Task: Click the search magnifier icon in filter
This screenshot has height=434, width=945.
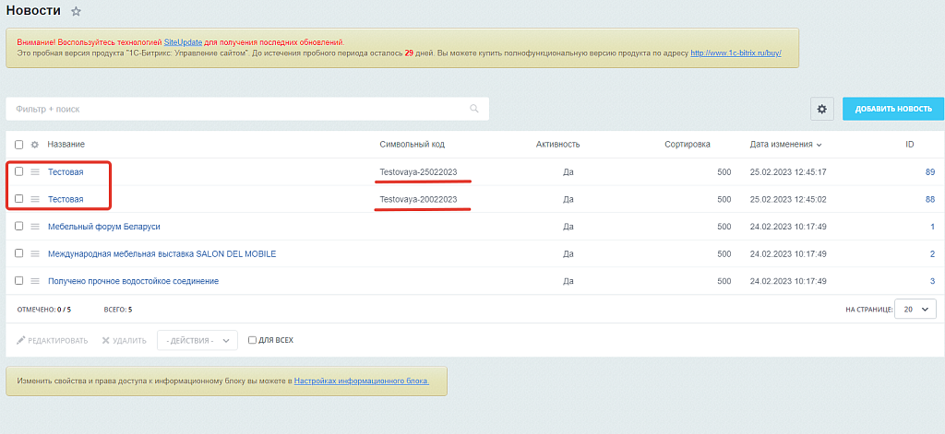Action: click(x=474, y=109)
